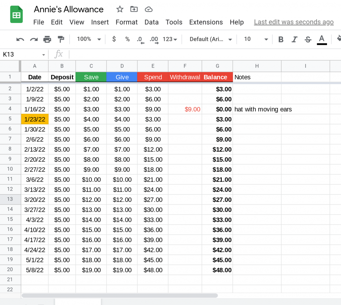Screen dimensions: 341x305
Task: Open the font family dropdown
Action: point(211,39)
